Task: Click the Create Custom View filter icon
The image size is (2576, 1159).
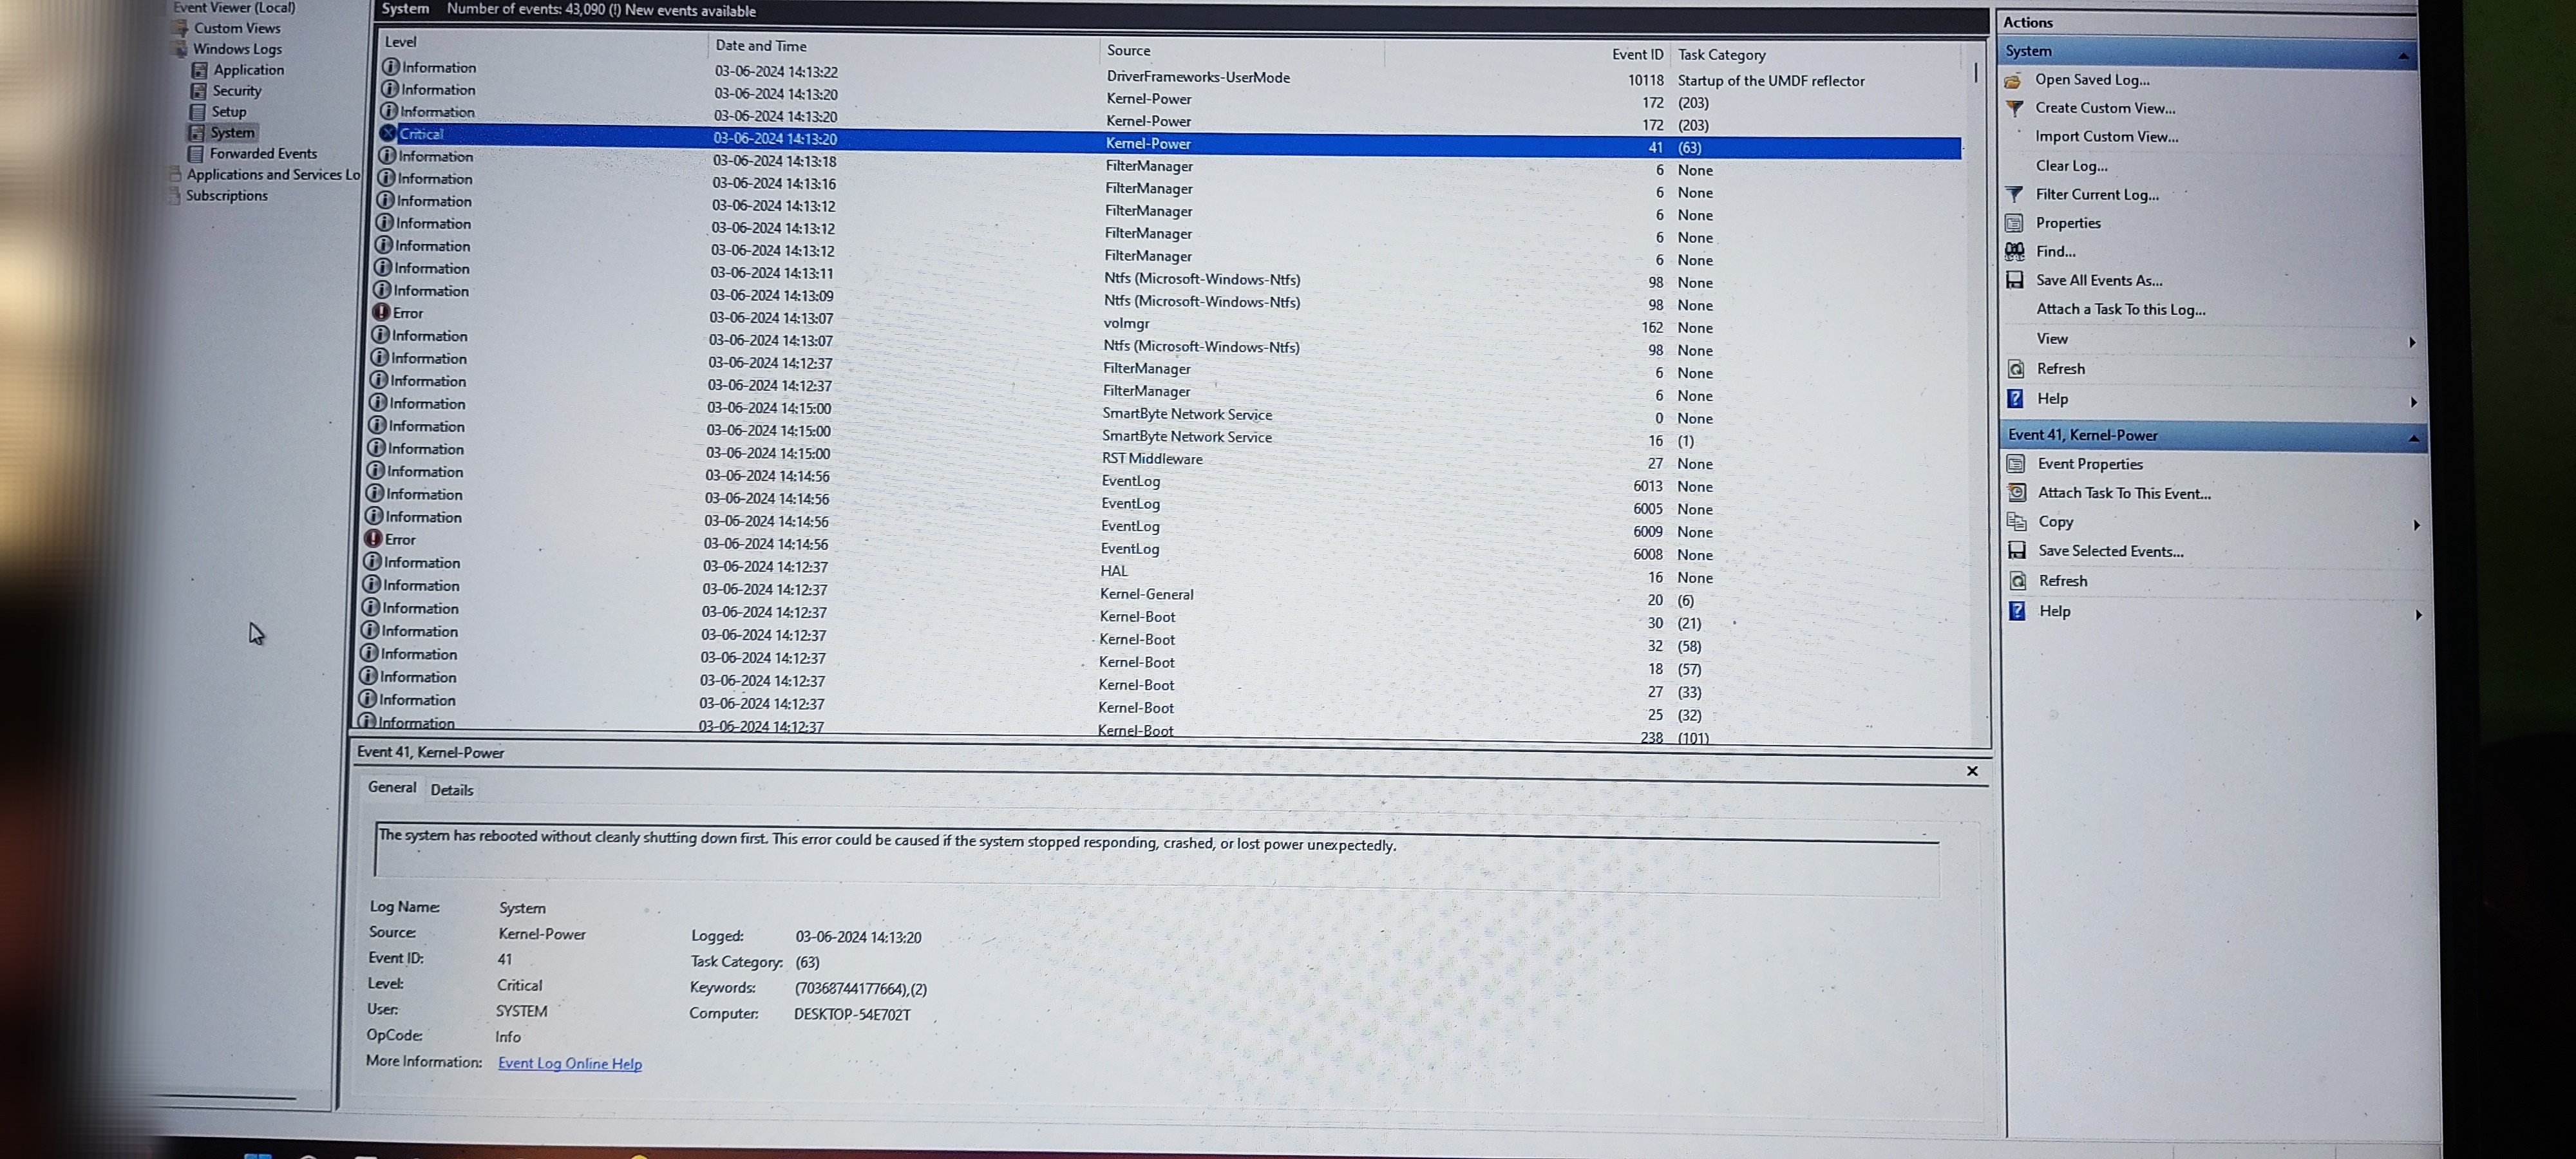Action: coord(2014,108)
